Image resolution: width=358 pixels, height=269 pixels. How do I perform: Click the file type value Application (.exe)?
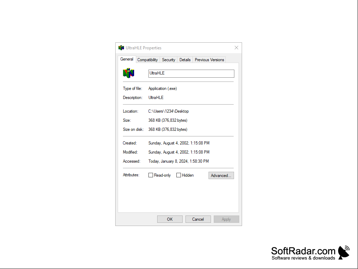[162, 89]
